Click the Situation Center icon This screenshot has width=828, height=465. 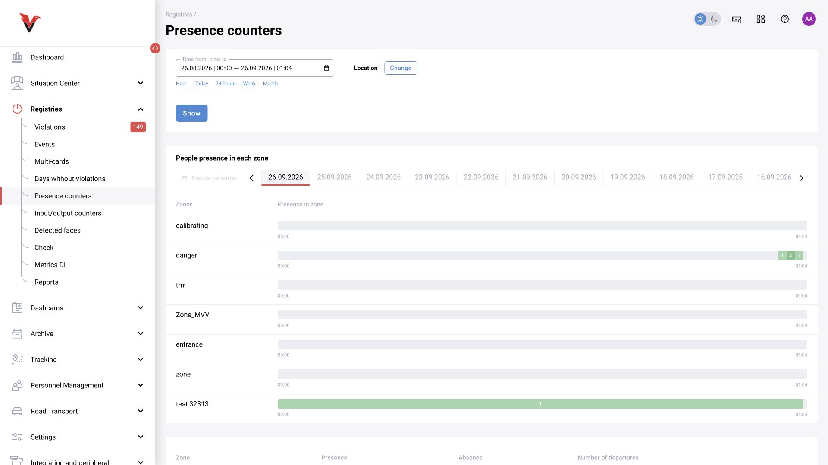(17, 83)
